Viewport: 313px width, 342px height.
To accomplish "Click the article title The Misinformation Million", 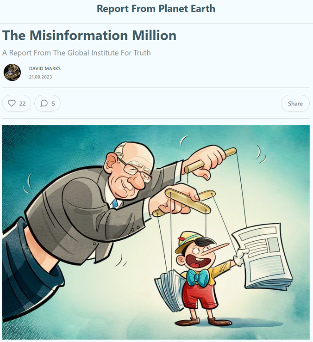I will [x=89, y=35].
